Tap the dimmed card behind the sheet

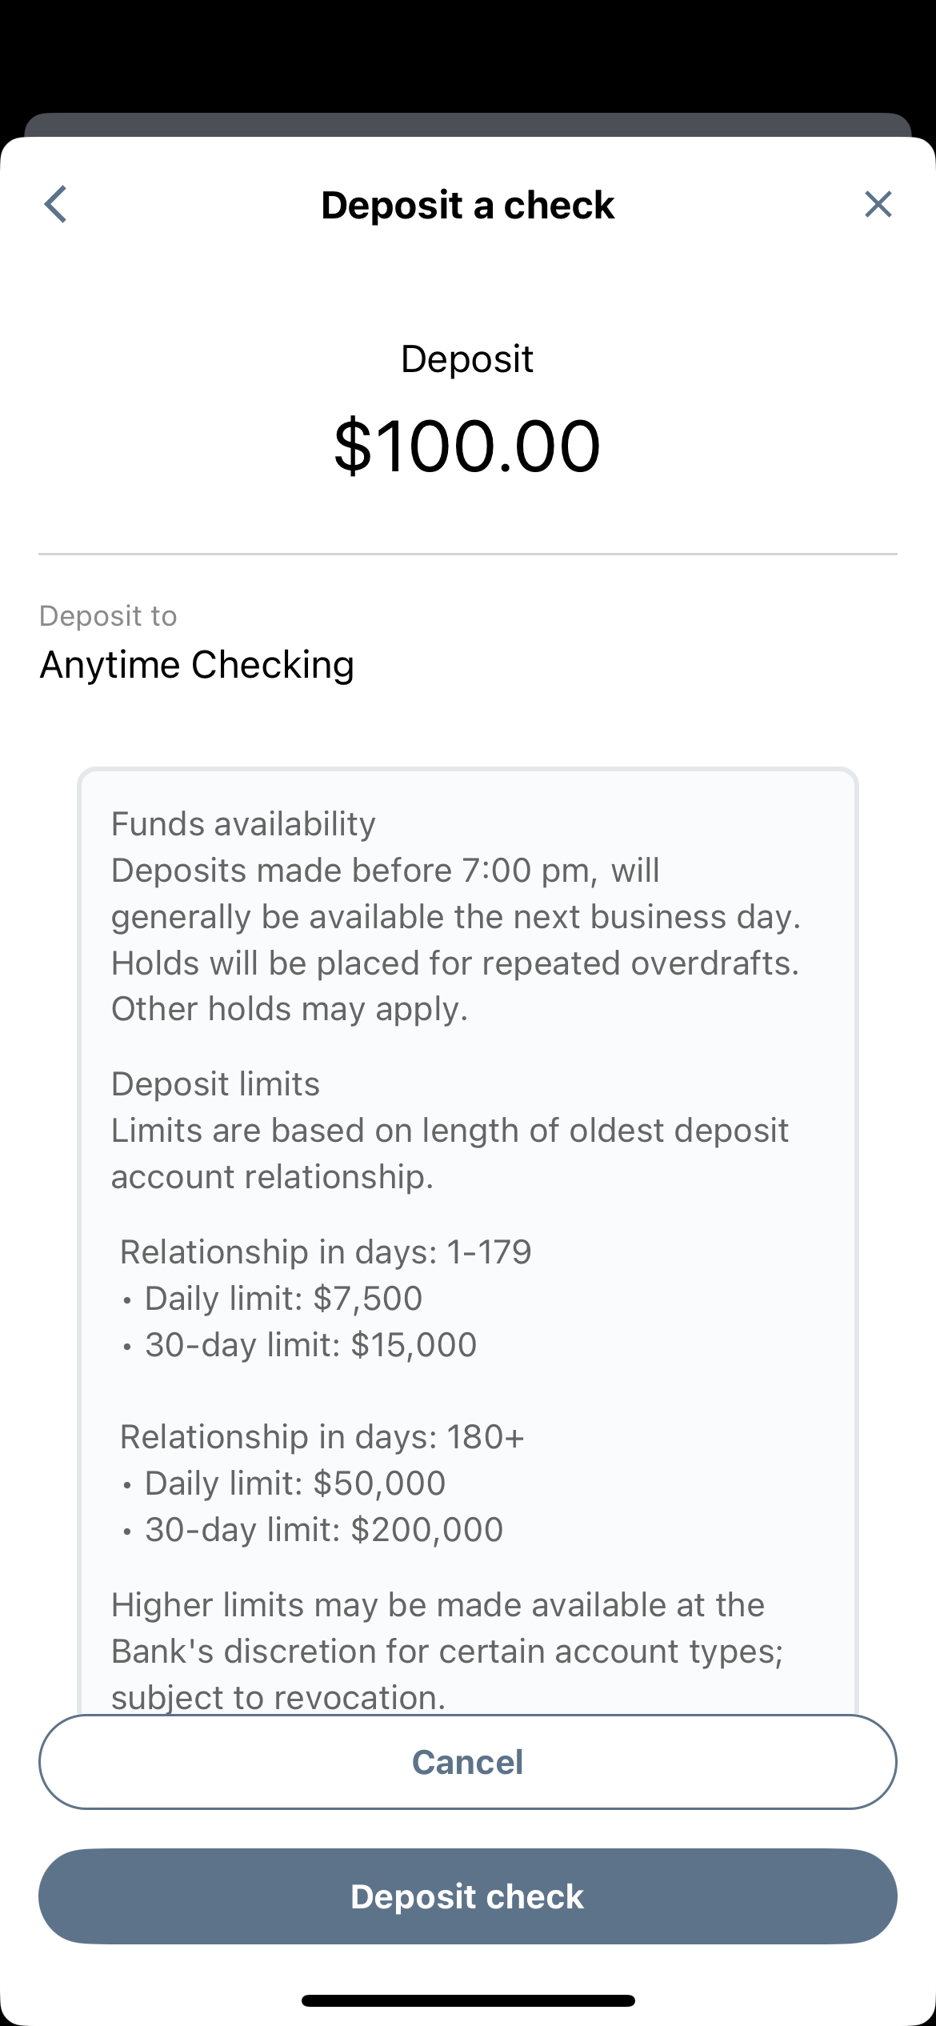click(468, 125)
